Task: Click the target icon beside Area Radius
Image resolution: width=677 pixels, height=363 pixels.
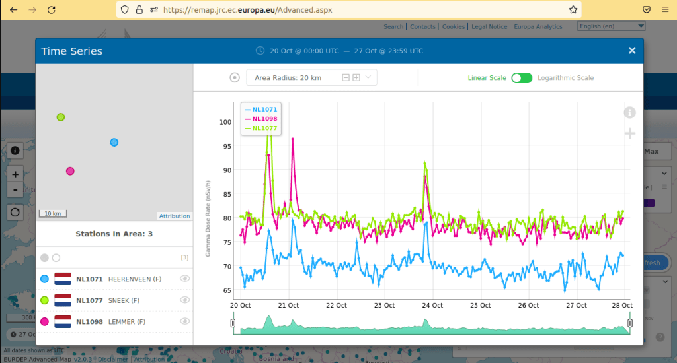Action: (x=235, y=78)
